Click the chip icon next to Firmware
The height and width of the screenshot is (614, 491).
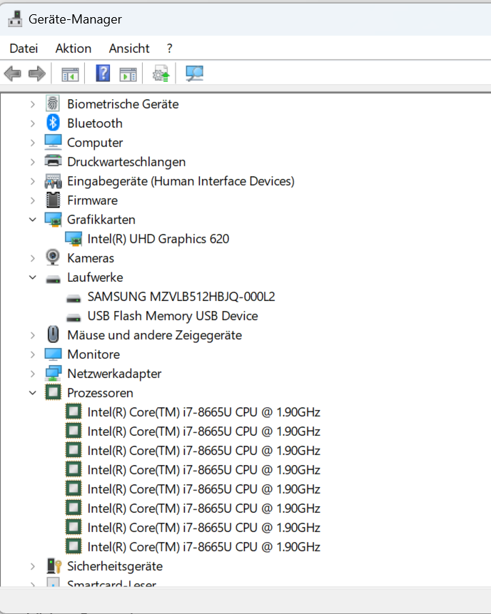(x=53, y=200)
